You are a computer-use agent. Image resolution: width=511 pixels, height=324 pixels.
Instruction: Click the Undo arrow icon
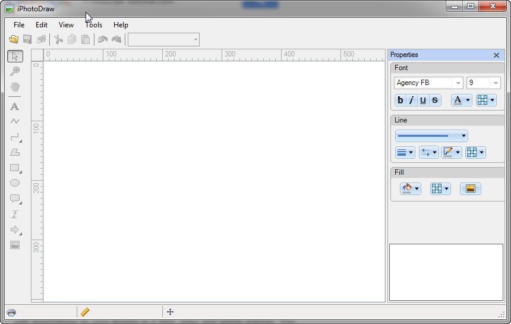pyautogui.click(x=103, y=39)
